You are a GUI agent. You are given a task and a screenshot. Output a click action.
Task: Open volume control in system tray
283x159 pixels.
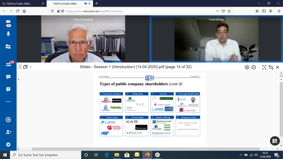[x=256, y=155]
